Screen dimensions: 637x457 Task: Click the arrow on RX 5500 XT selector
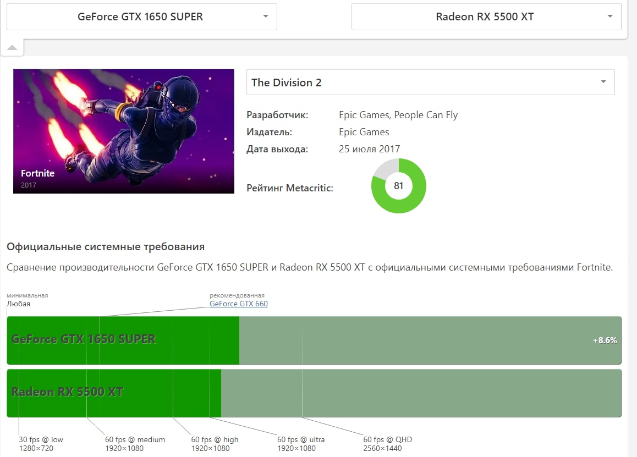coord(610,16)
